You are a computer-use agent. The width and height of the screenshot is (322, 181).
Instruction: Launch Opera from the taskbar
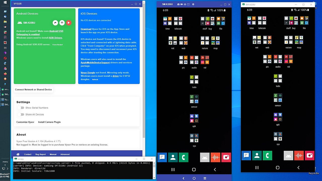[5, 58]
